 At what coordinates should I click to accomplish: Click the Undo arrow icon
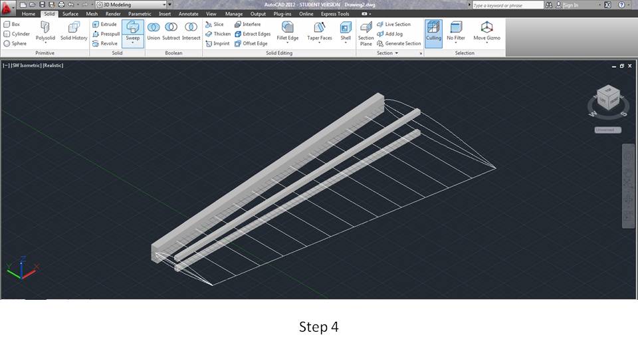pos(71,5)
